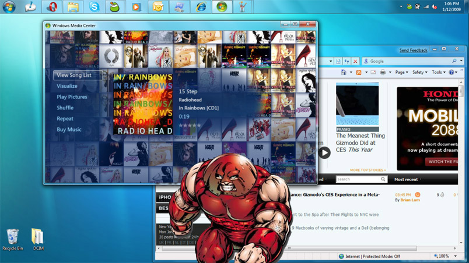The image size is (469, 263).
Task: Open Gizmodo's CES Experience article link
Action: coord(335,195)
